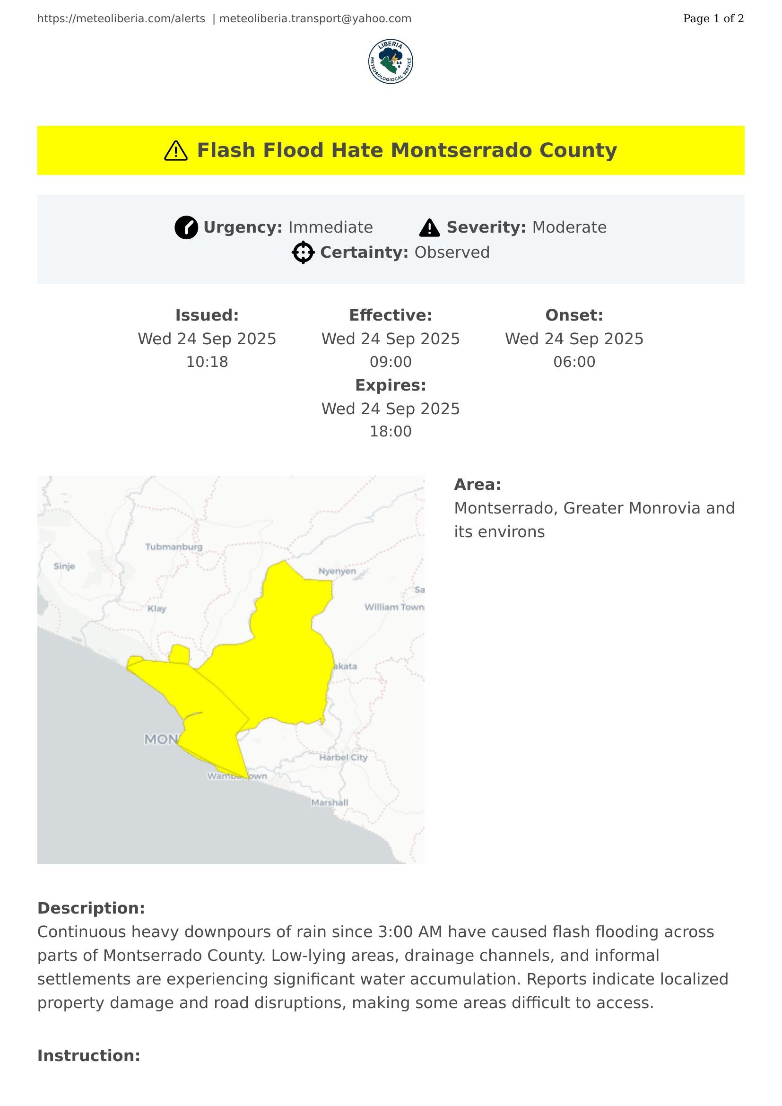Click the Page 1 of 2 indicator
The height and width of the screenshot is (1106, 782).
tap(713, 19)
